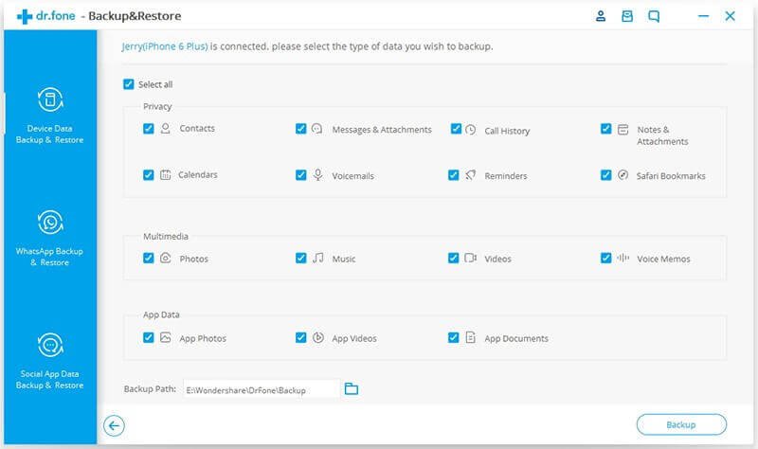Click the Device Data Backup & Restore icon
Screen dimensions: 758x449
tap(49, 100)
